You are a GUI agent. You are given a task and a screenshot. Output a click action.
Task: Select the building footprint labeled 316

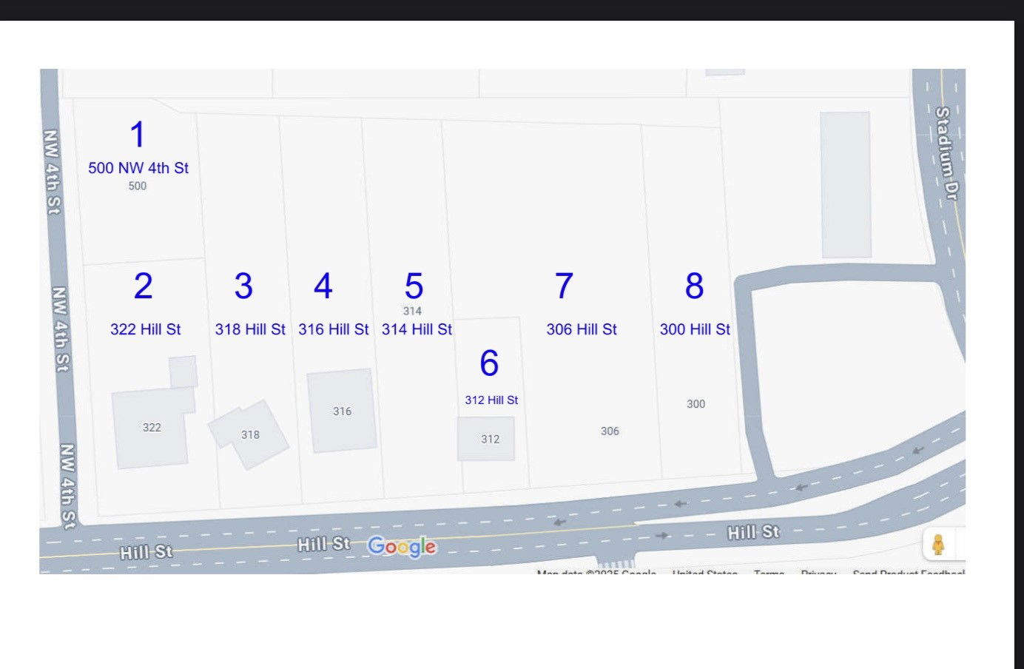point(342,411)
